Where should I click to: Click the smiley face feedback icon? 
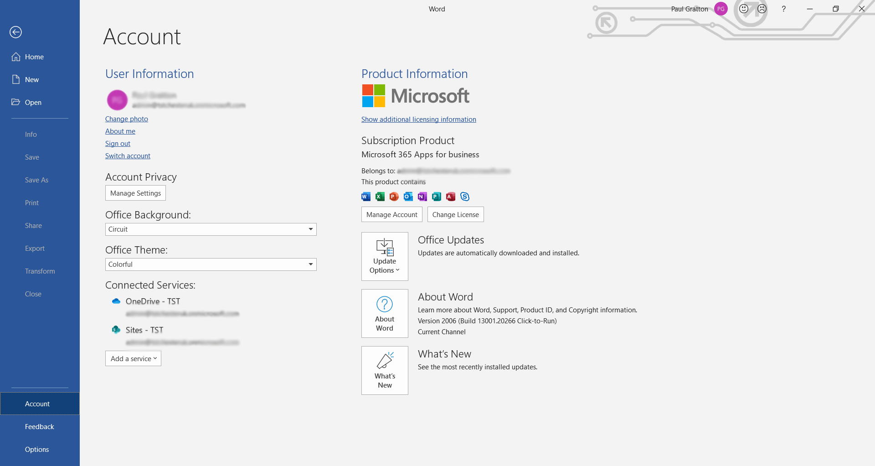click(x=744, y=9)
